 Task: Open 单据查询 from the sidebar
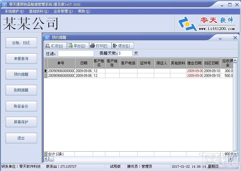coord(21,58)
